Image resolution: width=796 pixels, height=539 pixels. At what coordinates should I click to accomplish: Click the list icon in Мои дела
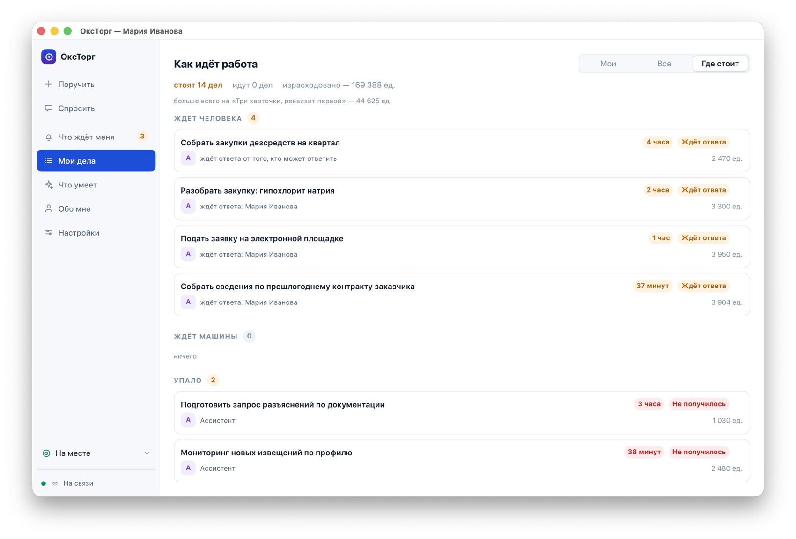[x=49, y=161]
